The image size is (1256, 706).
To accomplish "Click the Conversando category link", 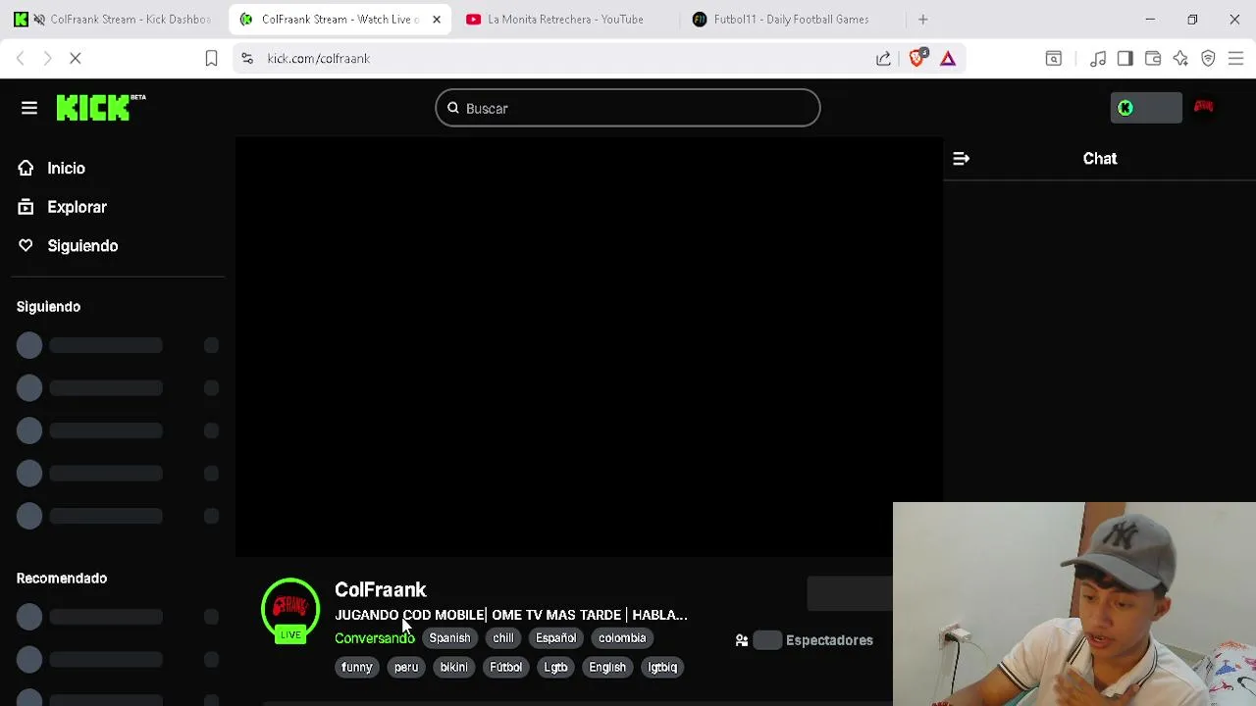I will pyautogui.click(x=375, y=638).
